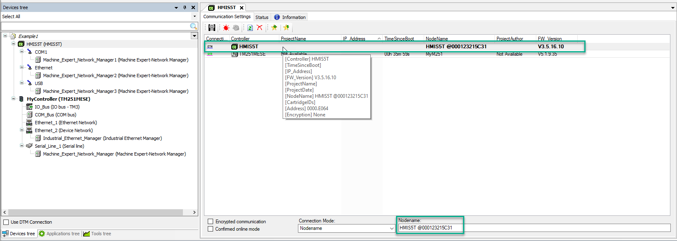Click the Example1 project icon
The height and width of the screenshot is (241, 677).
[x=13, y=36]
